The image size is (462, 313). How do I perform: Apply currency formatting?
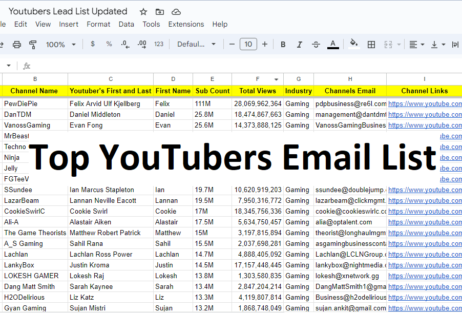click(92, 44)
